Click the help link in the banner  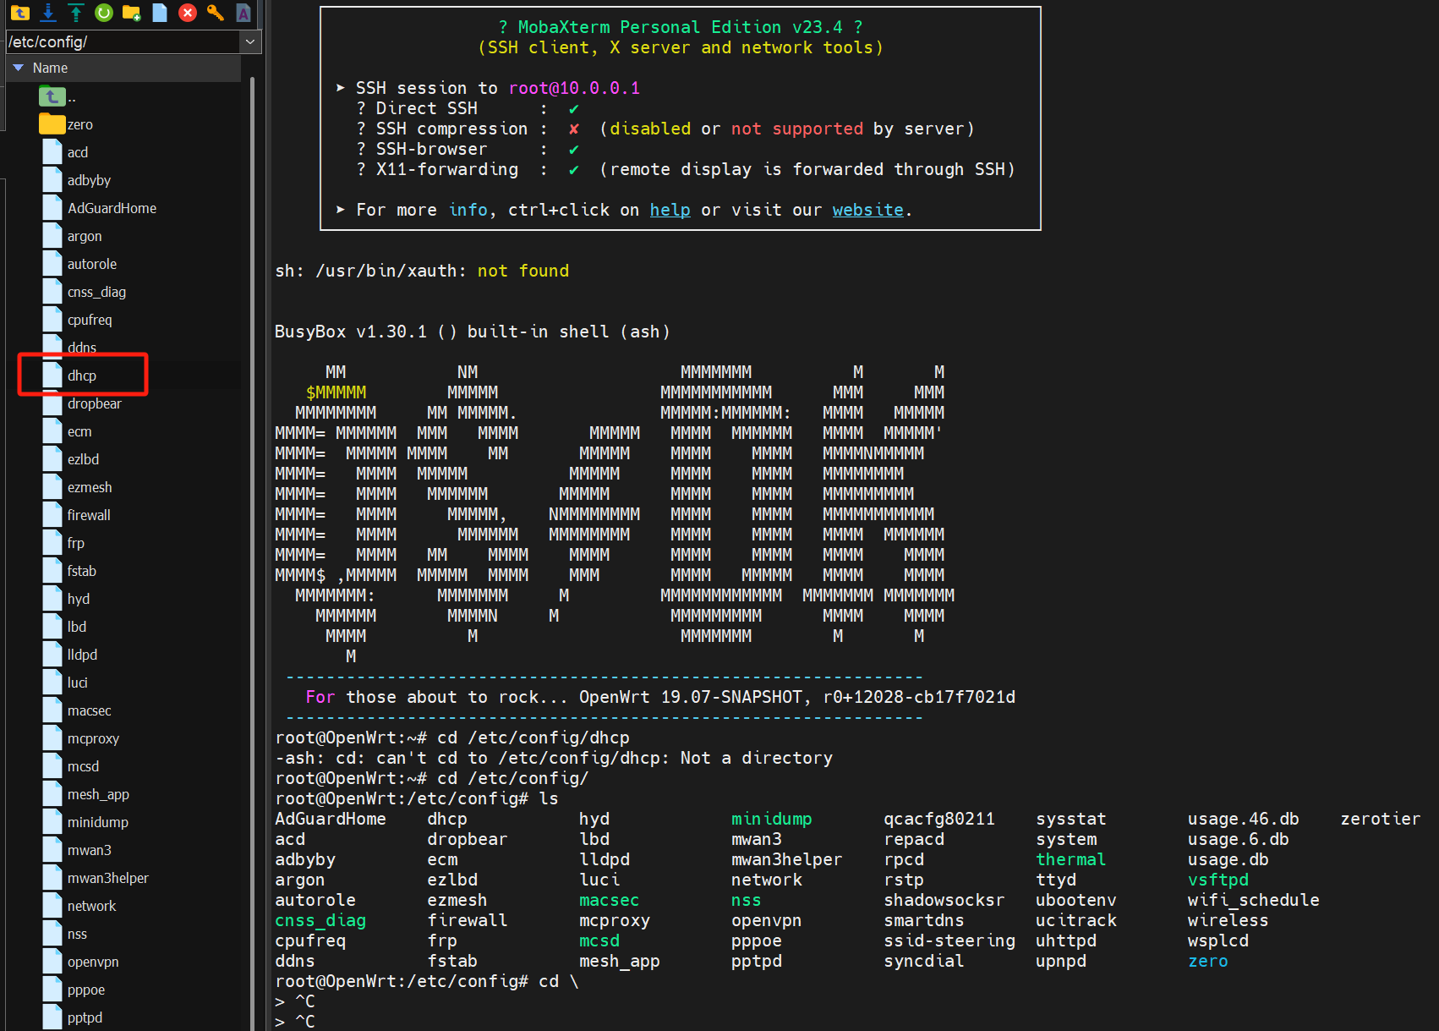pyautogui.click(x=670, y=210)
